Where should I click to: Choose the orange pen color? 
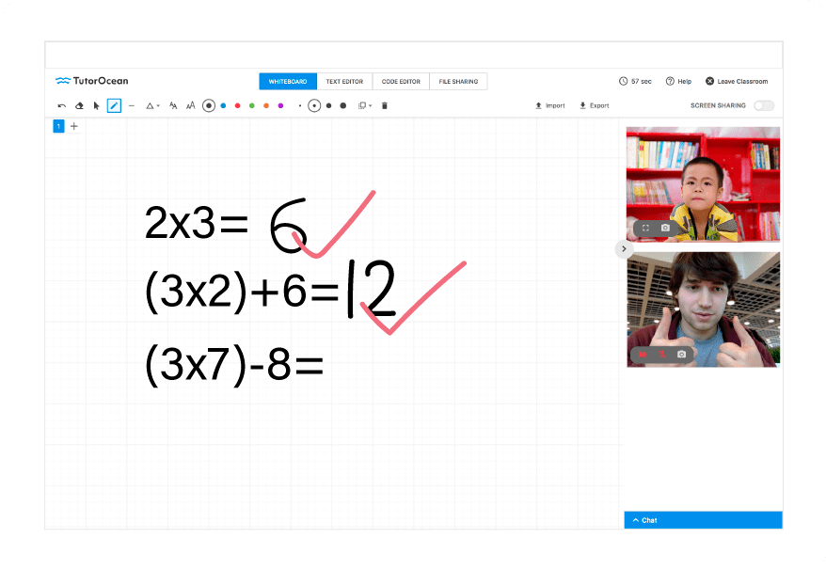coord(266,106)
